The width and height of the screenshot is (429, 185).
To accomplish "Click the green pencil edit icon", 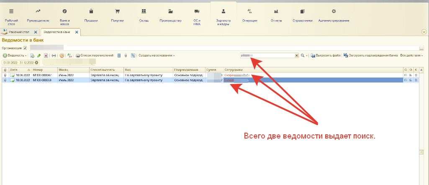I will 39,55.
